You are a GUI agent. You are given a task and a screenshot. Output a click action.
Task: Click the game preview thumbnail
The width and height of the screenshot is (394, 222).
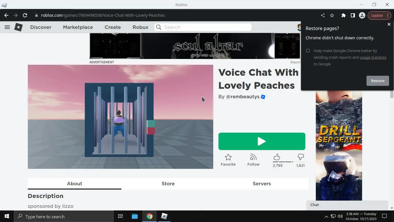pyautogui.click(x=121, y=117)
